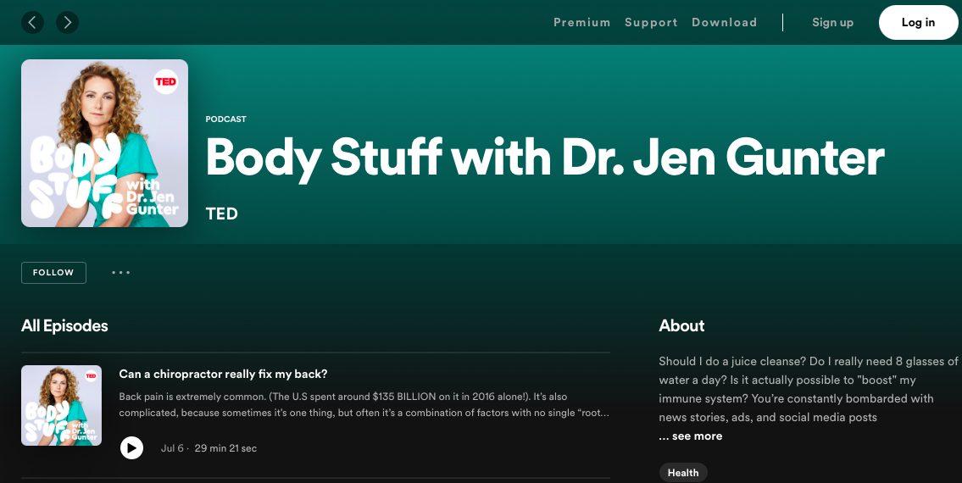962x483 pixels.
Task: Click the episode description starting 'Back pain is extremely common'
Action: [364, 404]
